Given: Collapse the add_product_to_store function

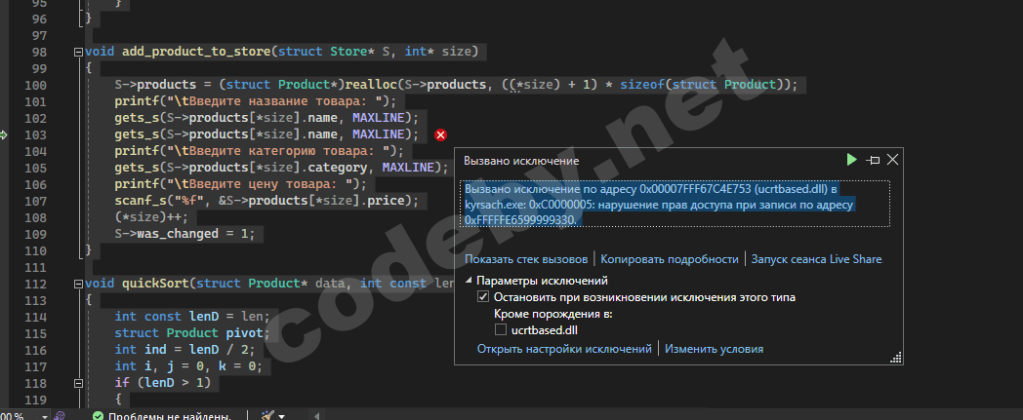Looking at the screenshot, I should click(79, 52).
